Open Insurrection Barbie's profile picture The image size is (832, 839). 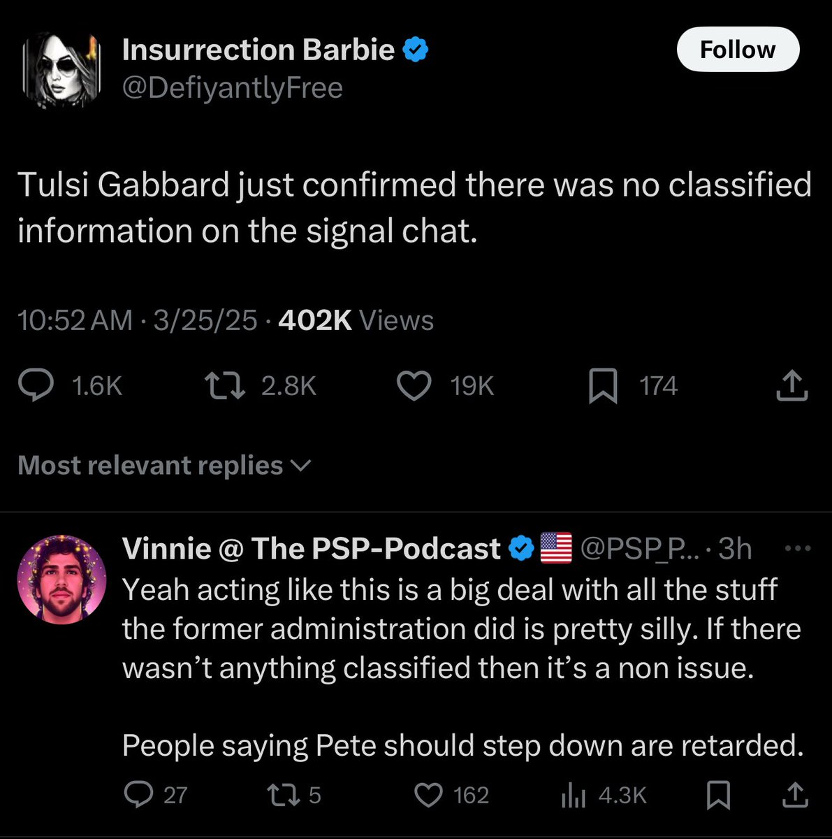click(61, 70)
